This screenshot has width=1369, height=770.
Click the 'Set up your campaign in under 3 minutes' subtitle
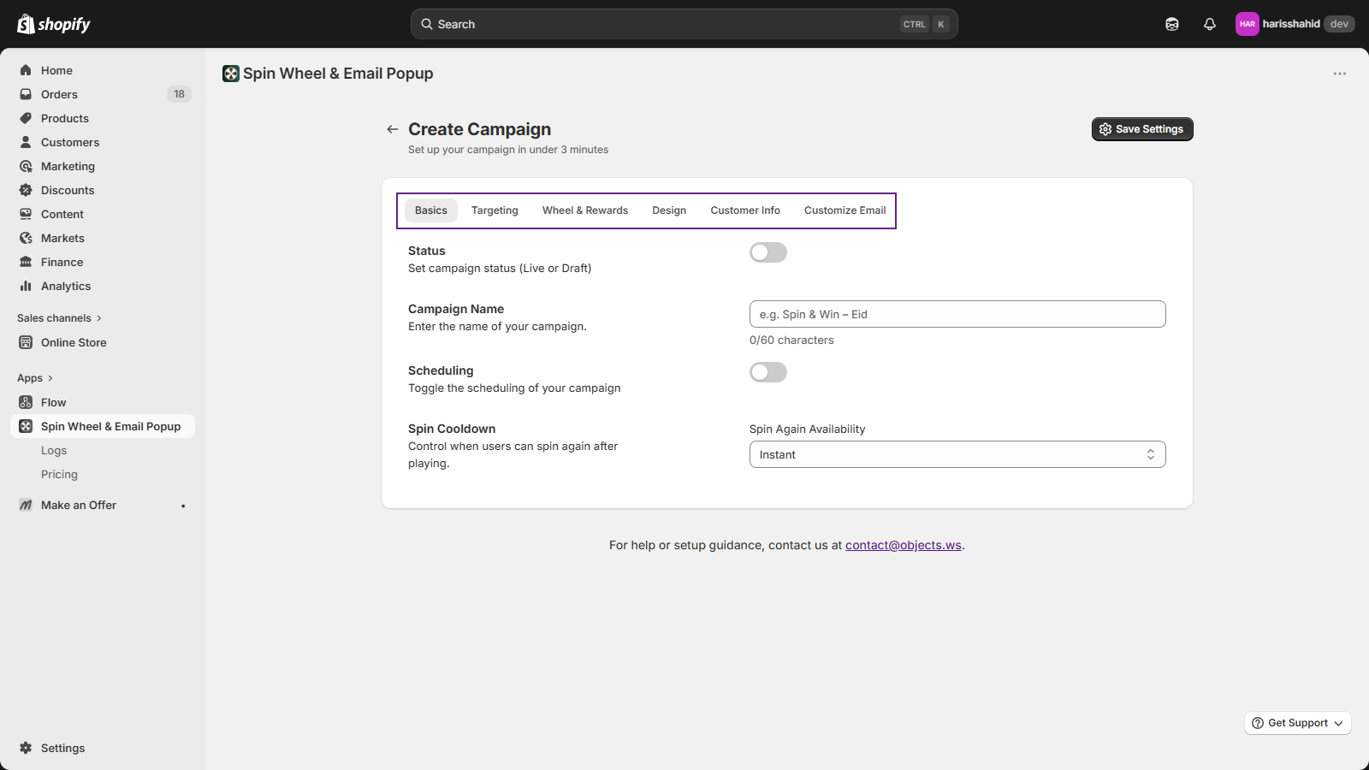508,150
